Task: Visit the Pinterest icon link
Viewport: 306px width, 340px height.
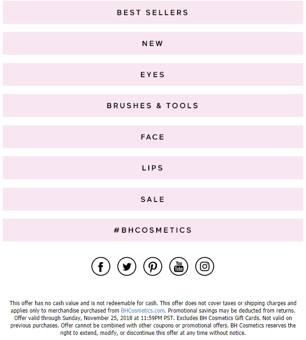Action: pyautogui.click(x=153, y=266)
